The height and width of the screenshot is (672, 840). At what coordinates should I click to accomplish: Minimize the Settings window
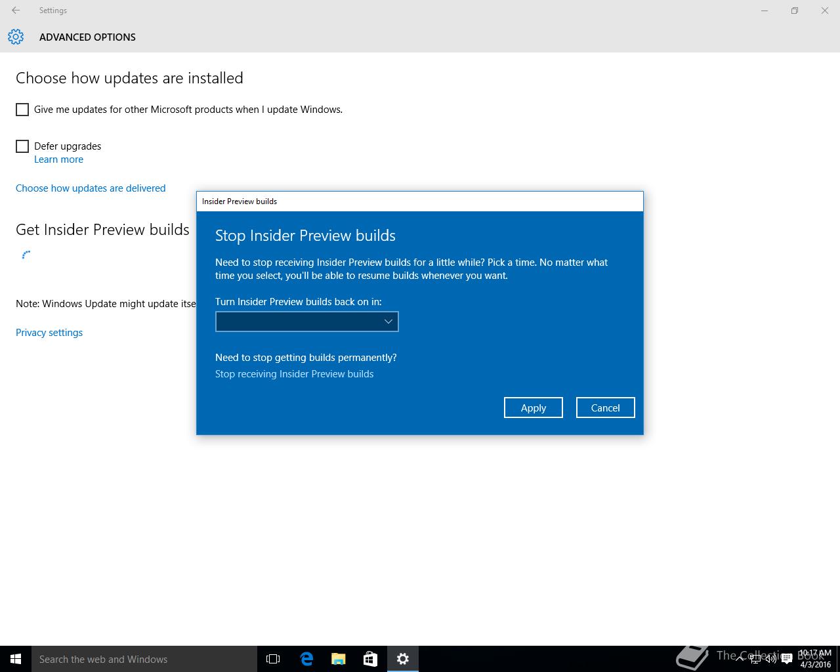click(x=765, y=10)
